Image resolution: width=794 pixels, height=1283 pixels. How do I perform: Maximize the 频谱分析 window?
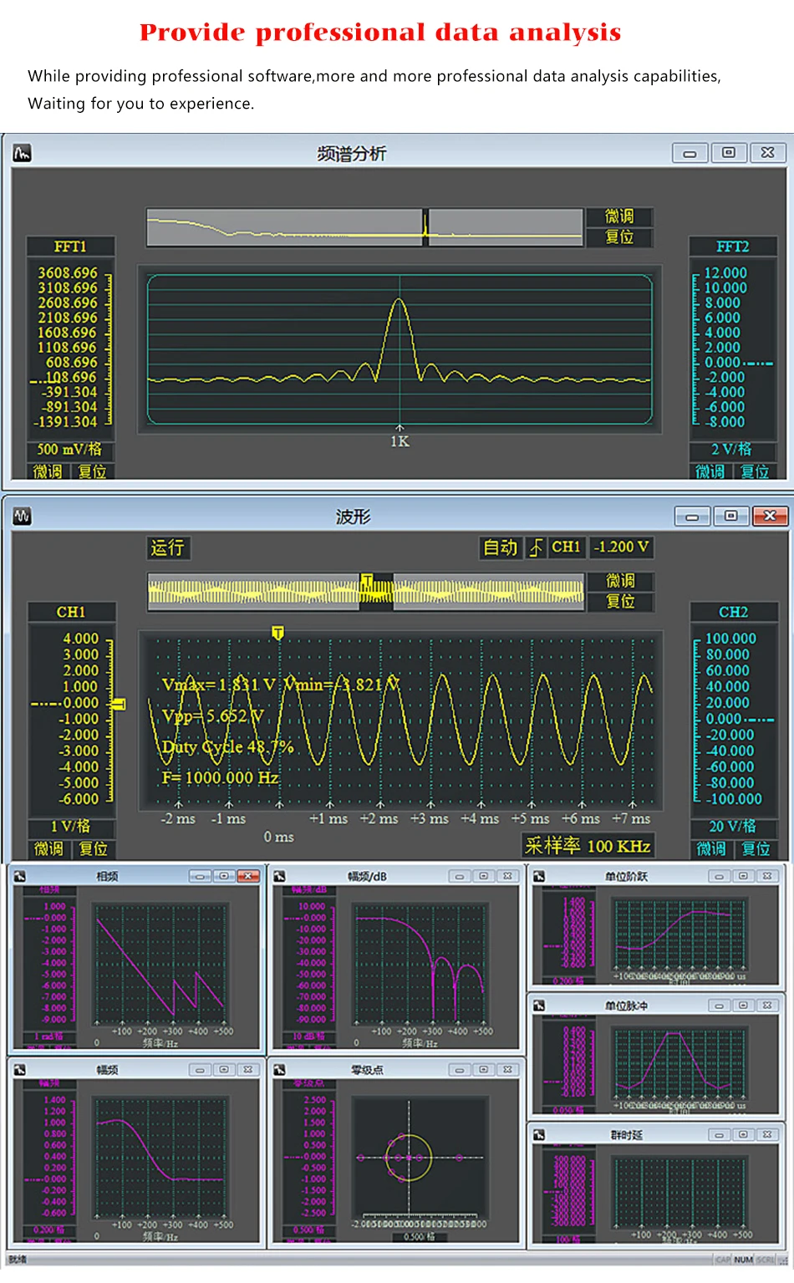pyautogui.click(x=729, y=153)
